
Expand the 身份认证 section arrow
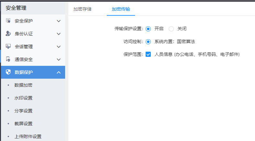click(x=59, y=34)
